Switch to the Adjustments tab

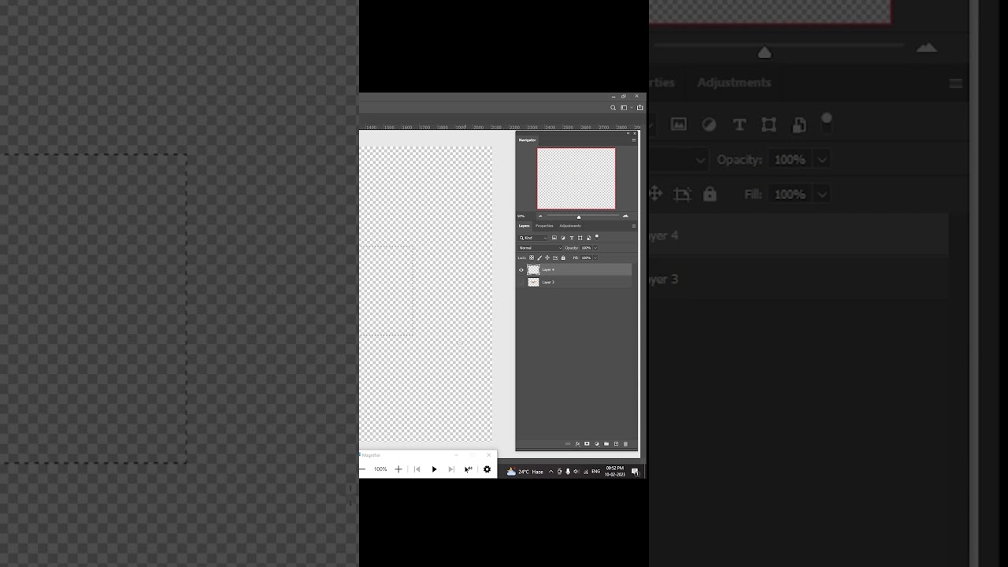pyautogui.click(x=570, y=226)
